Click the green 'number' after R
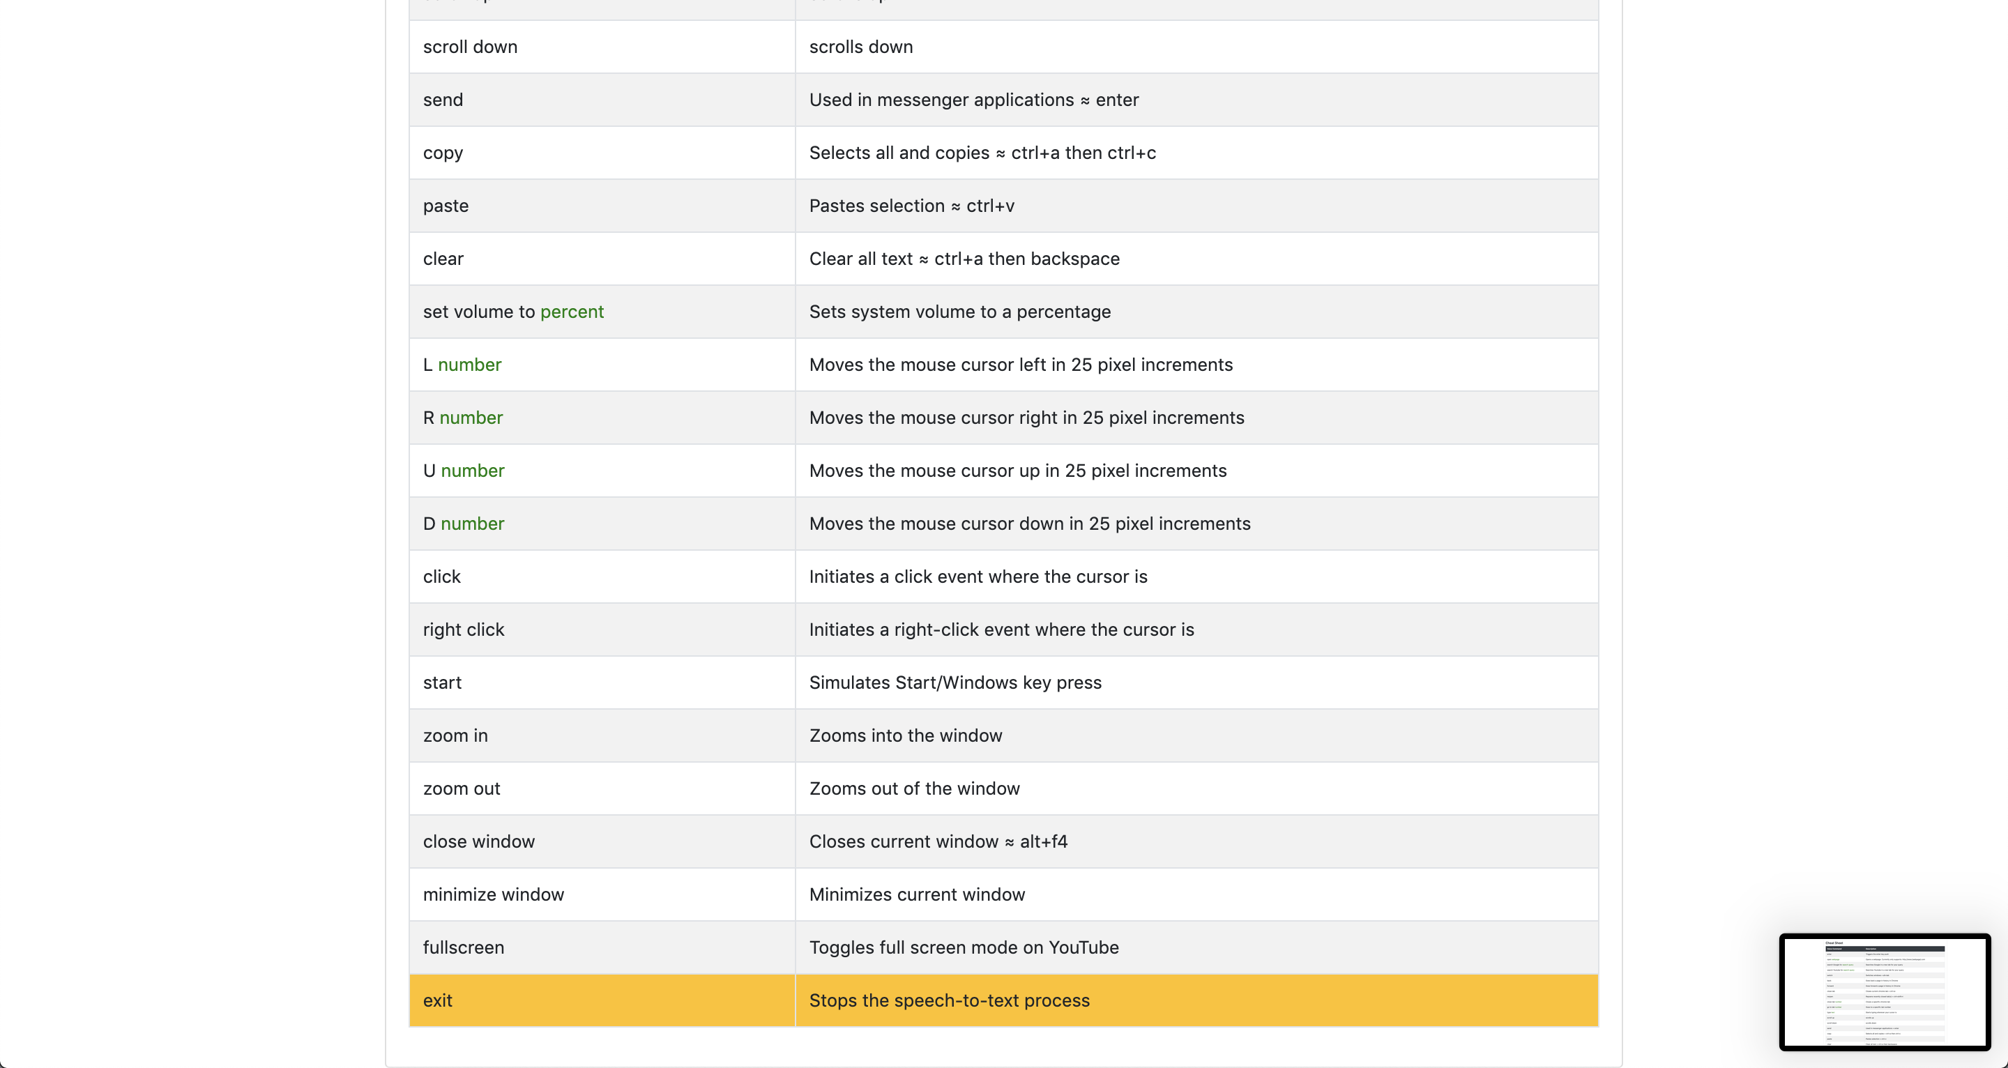This screenshot has height=1068, width=2008. coord(471,418)
